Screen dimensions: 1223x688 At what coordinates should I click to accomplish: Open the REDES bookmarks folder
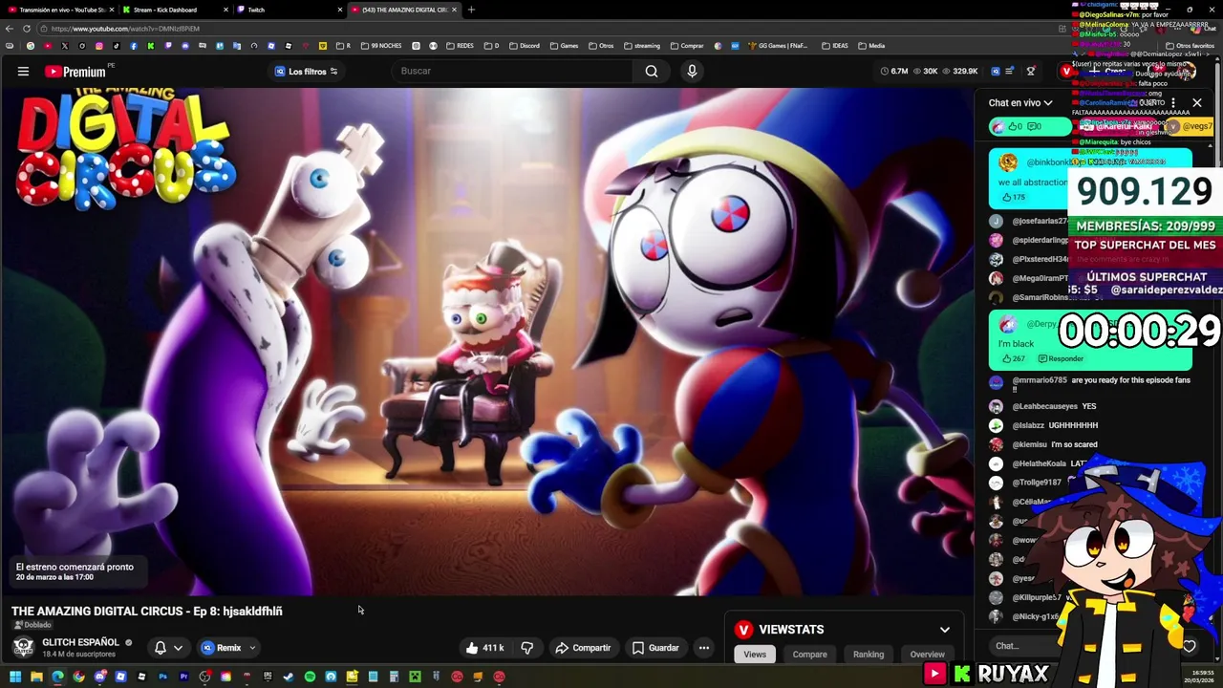click(459, 46)
